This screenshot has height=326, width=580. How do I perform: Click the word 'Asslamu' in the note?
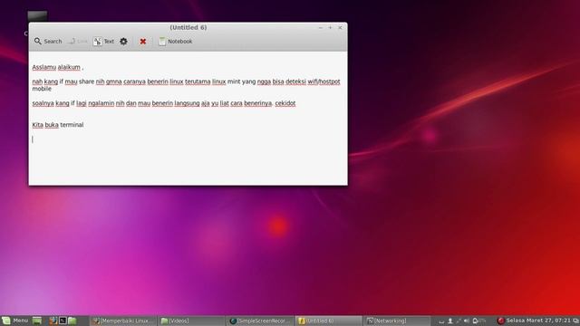(44, 67)
